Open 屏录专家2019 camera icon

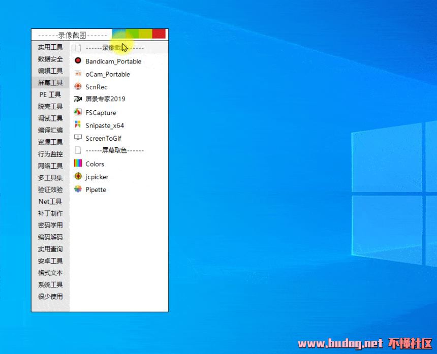tap(78, 99)
